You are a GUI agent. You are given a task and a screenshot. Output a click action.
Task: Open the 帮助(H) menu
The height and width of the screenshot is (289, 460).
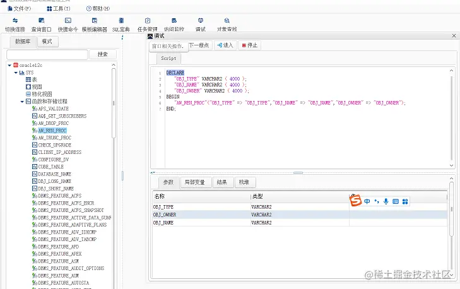pos(98,8)
